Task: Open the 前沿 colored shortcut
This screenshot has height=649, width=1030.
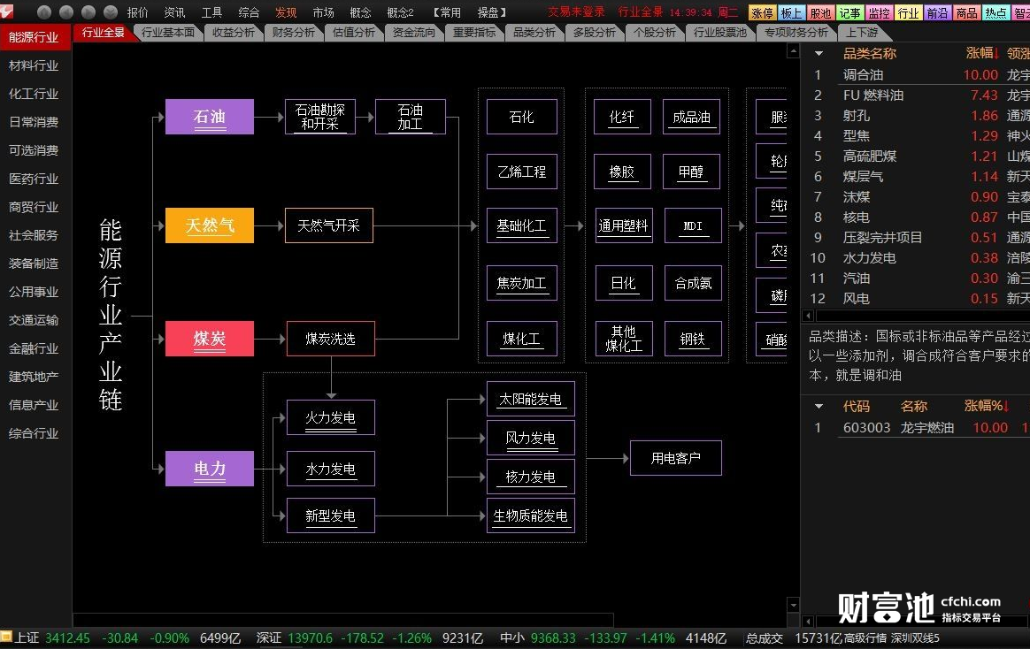Action: coord(937,12)
